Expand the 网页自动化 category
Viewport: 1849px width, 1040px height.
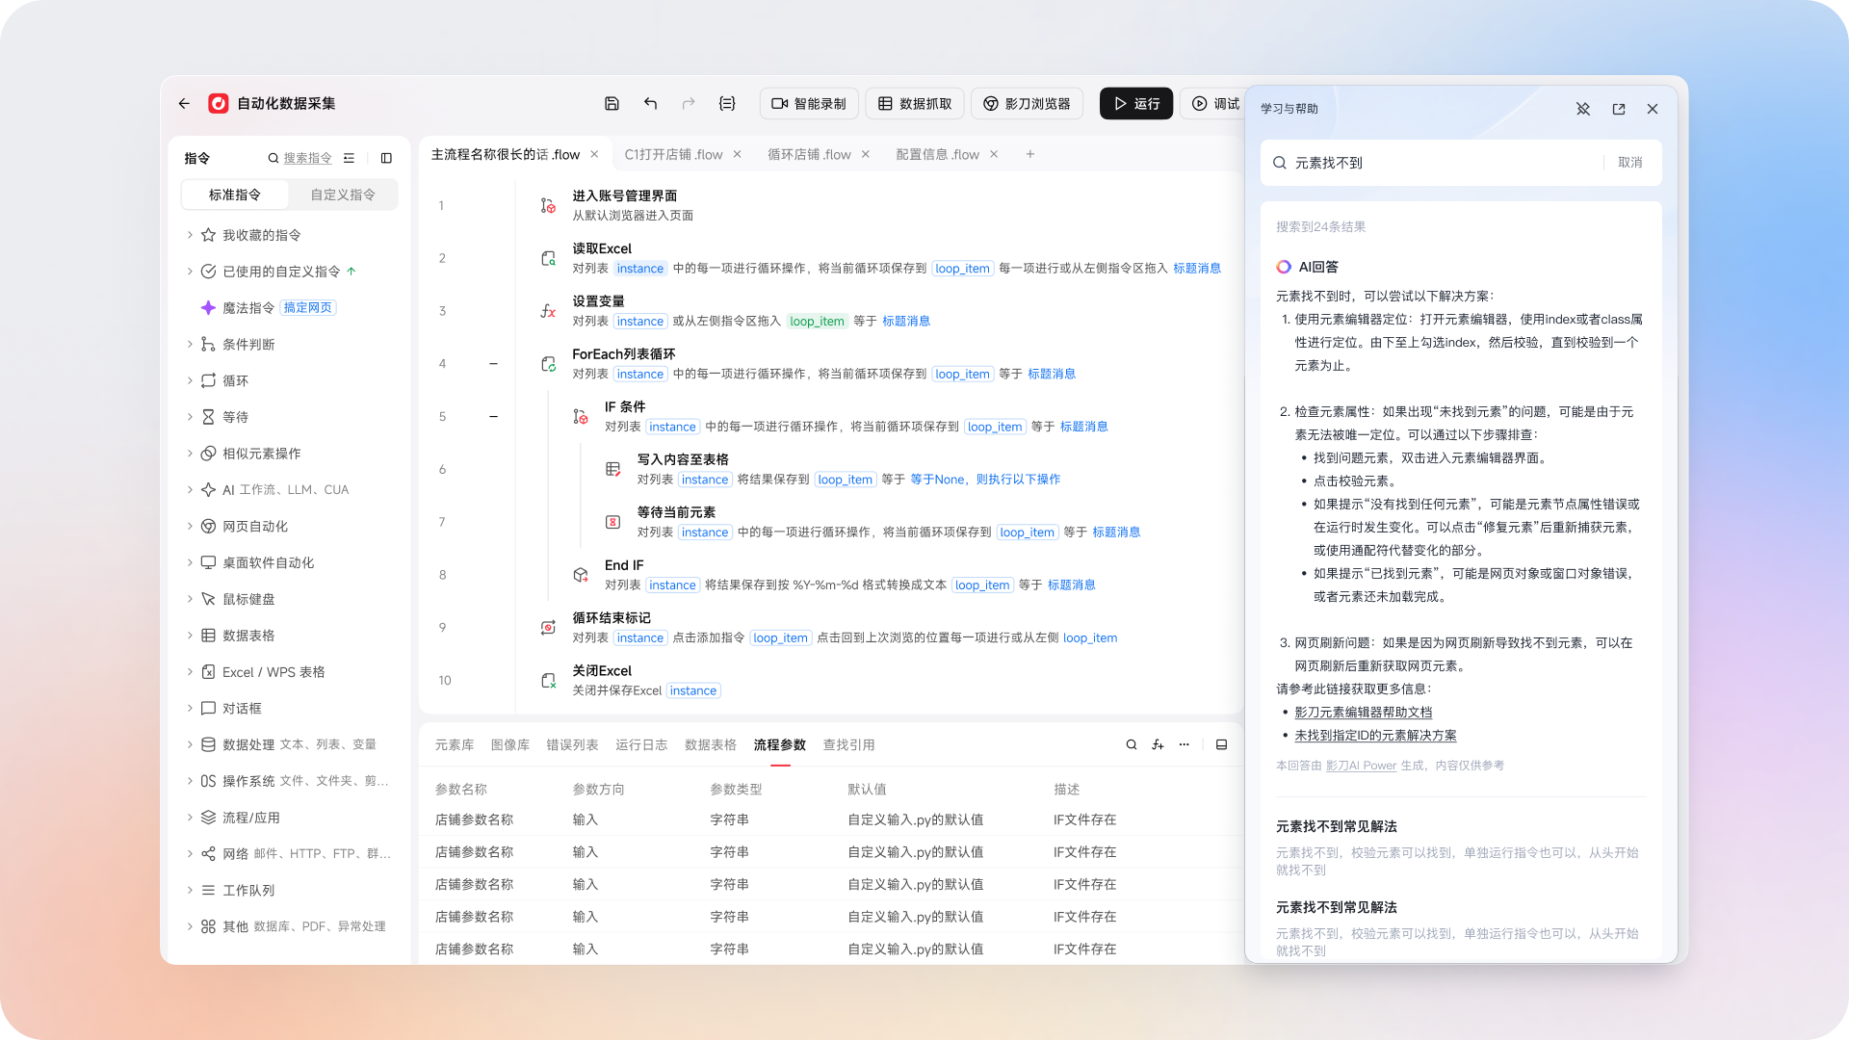[x=190, y=527]
